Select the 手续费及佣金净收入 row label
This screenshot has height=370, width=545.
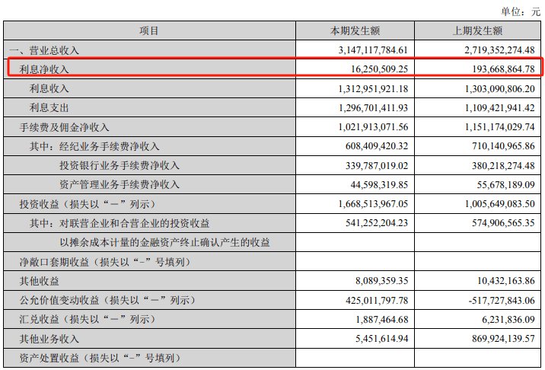point(64,127)
